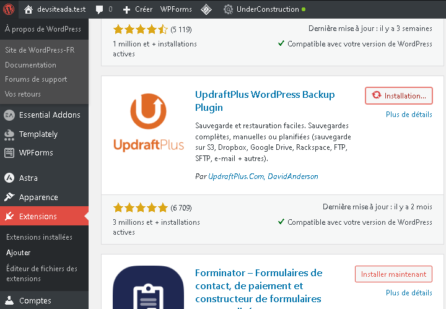Click the Essential Addons EA icon

point(9,115)
